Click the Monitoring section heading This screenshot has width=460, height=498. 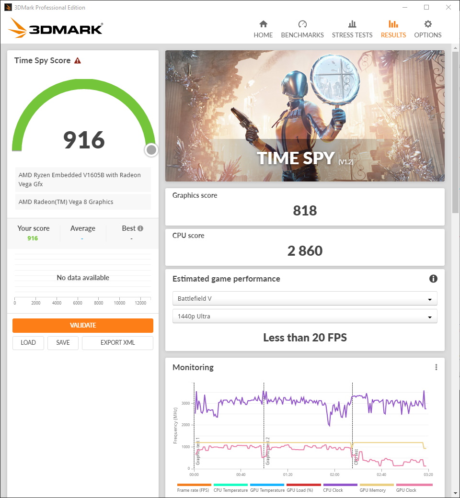(193, 367)
